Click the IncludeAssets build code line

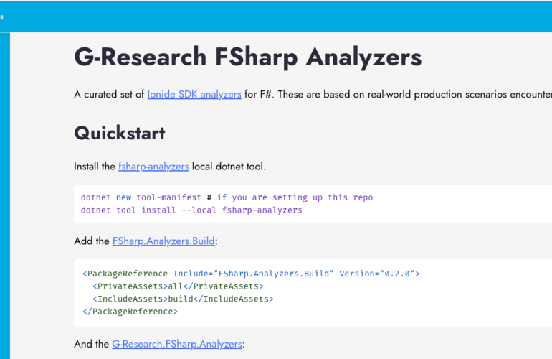click(x=183, y=299)
